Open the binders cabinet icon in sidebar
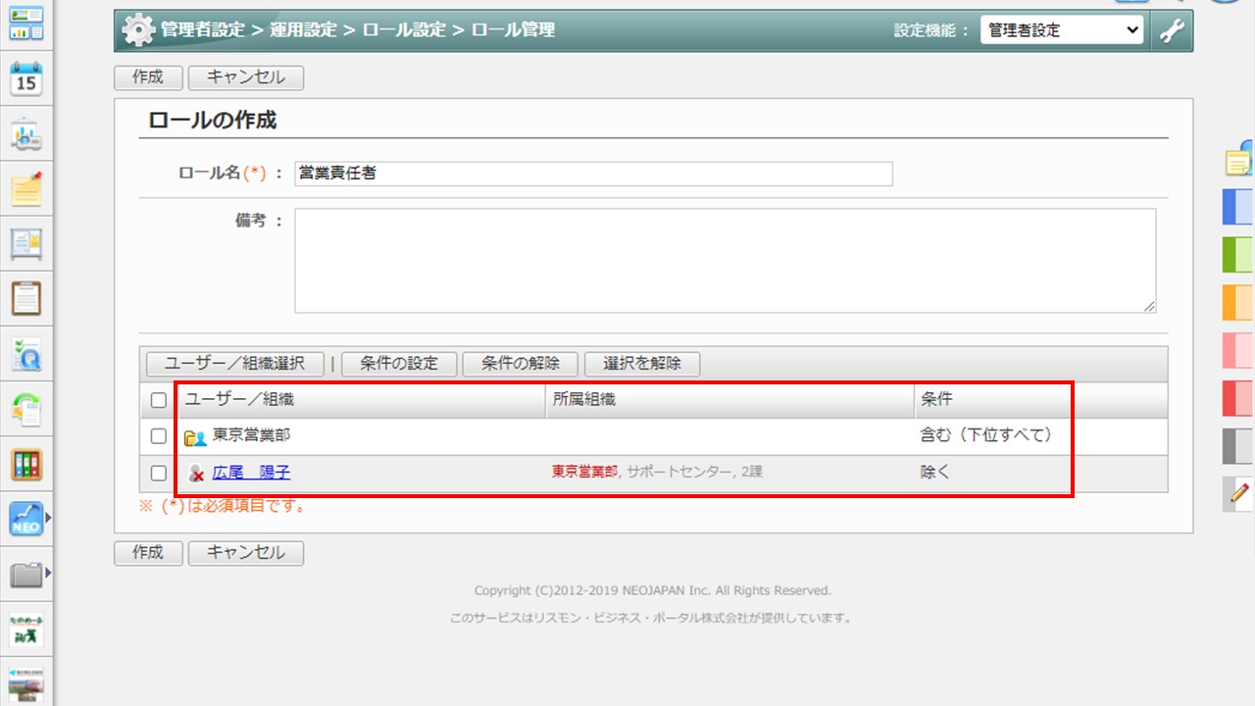 (x=26, y=464)
